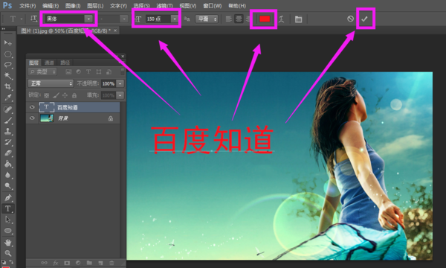Select the Magic Wand tool
The height and width of the screenshot is (268, 446).
pos(7,76)
